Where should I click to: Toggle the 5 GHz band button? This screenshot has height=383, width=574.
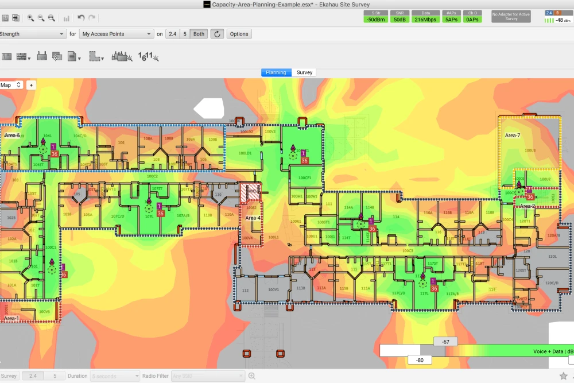tap(184, 34)
